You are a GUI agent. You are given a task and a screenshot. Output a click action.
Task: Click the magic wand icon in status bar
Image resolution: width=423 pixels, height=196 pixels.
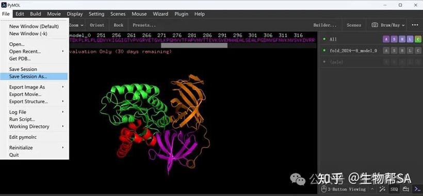382,189
